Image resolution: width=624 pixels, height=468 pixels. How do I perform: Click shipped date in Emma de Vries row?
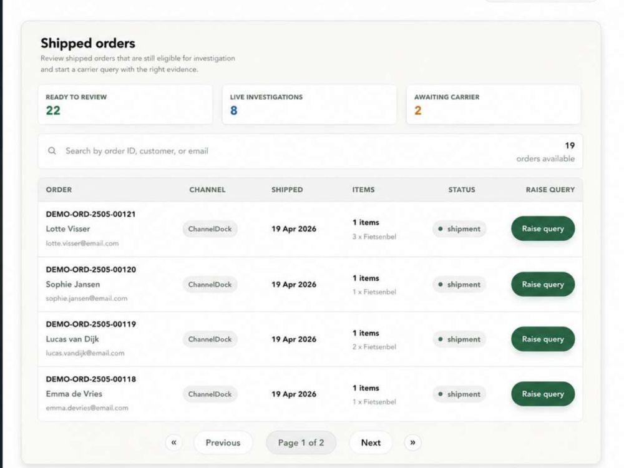coord(294,394)
